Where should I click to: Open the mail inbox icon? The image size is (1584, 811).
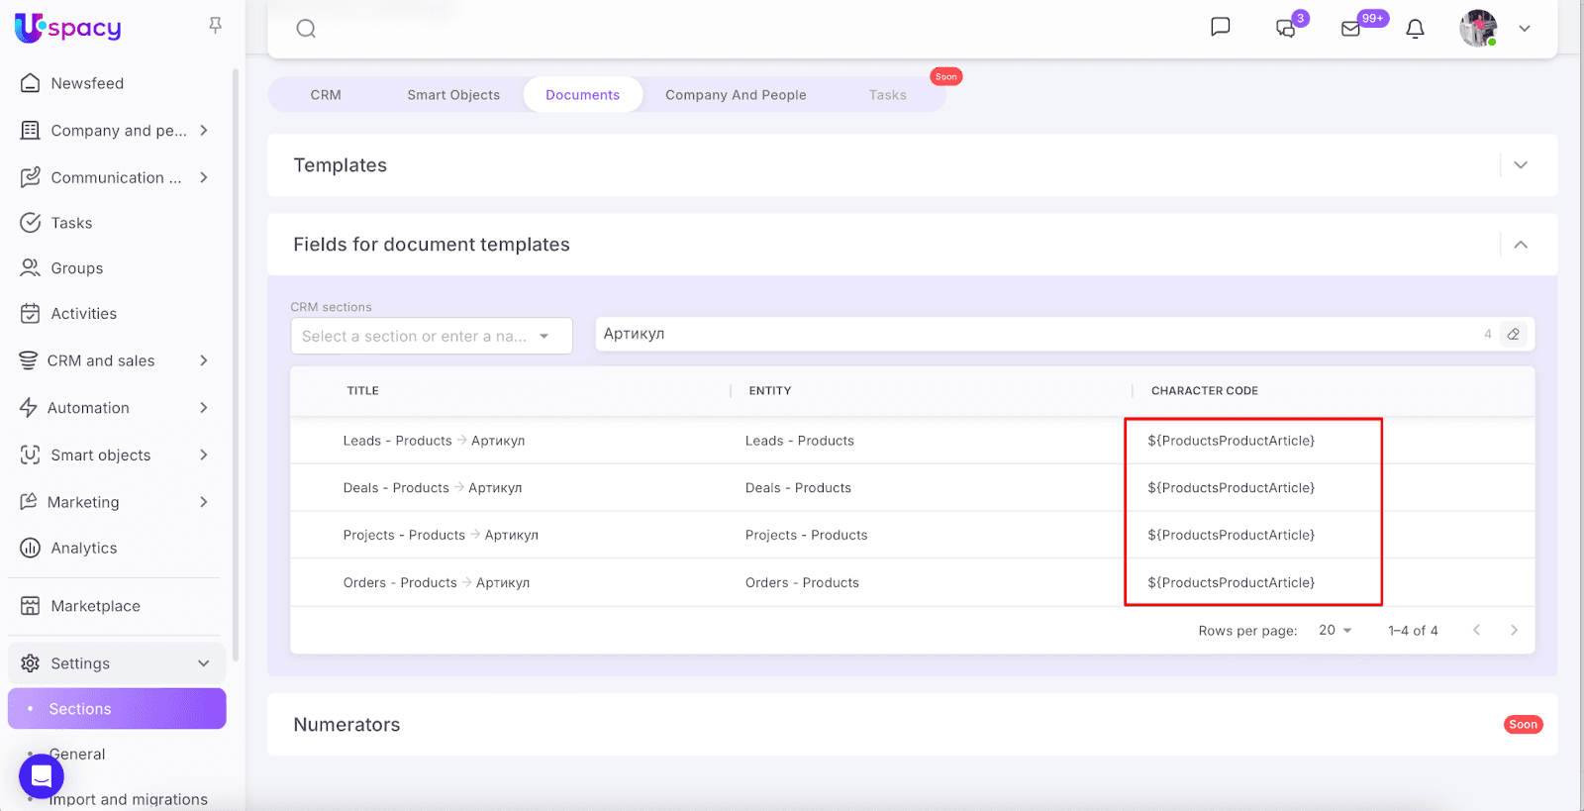[x=1350, y=29]
